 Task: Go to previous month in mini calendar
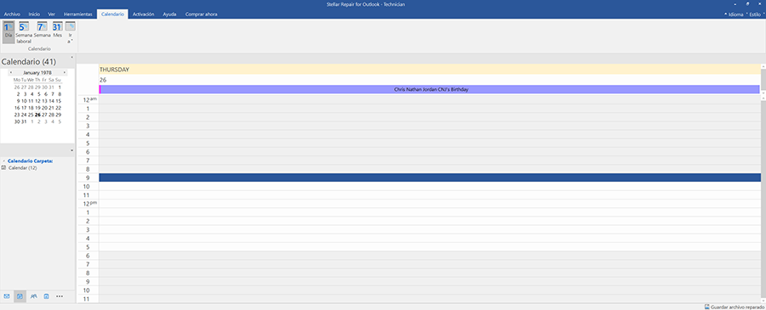[11, 73]
